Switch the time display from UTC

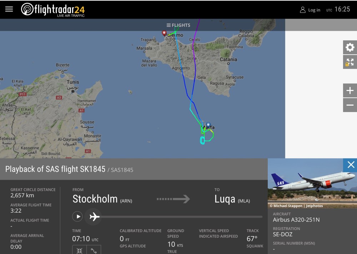[338, 10]
